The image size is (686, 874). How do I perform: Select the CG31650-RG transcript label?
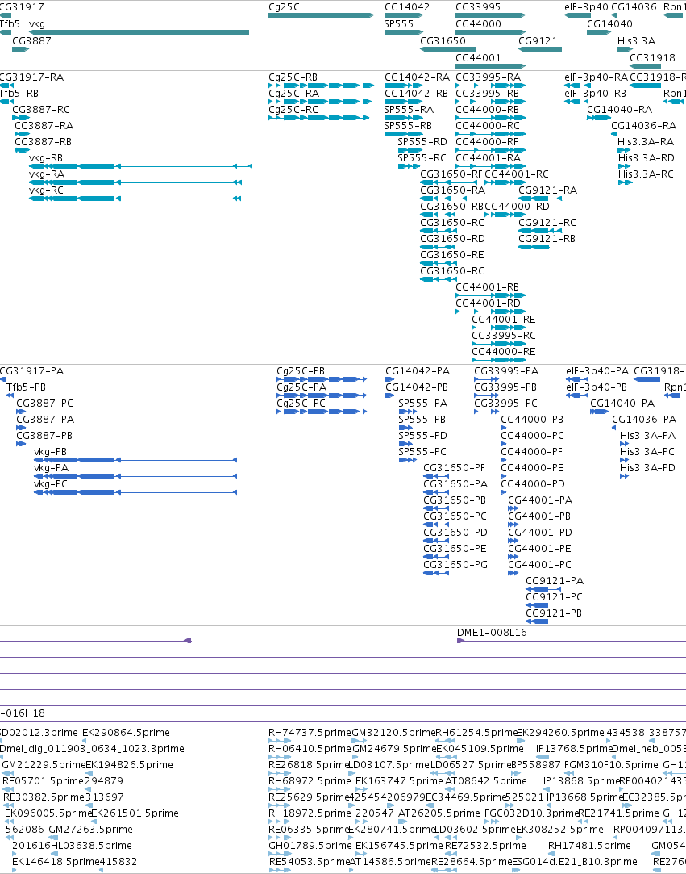[453, 271]
